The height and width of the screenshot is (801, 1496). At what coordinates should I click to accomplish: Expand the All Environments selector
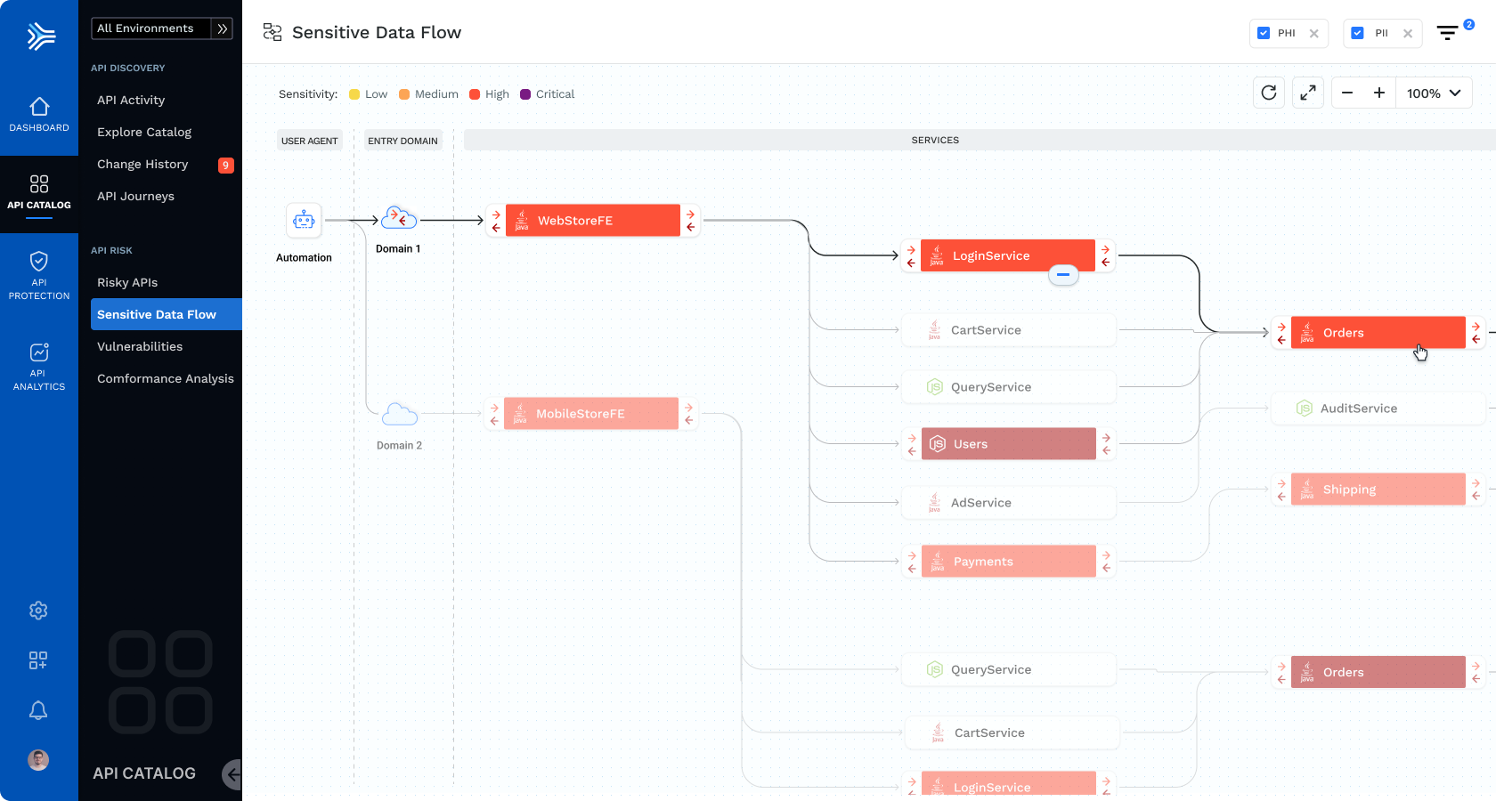[x=162, y=28]
